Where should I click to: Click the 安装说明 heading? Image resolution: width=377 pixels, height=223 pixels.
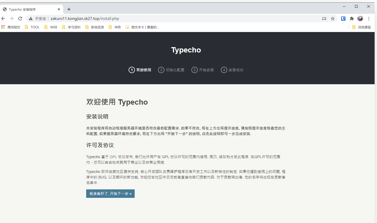[97, 117]
